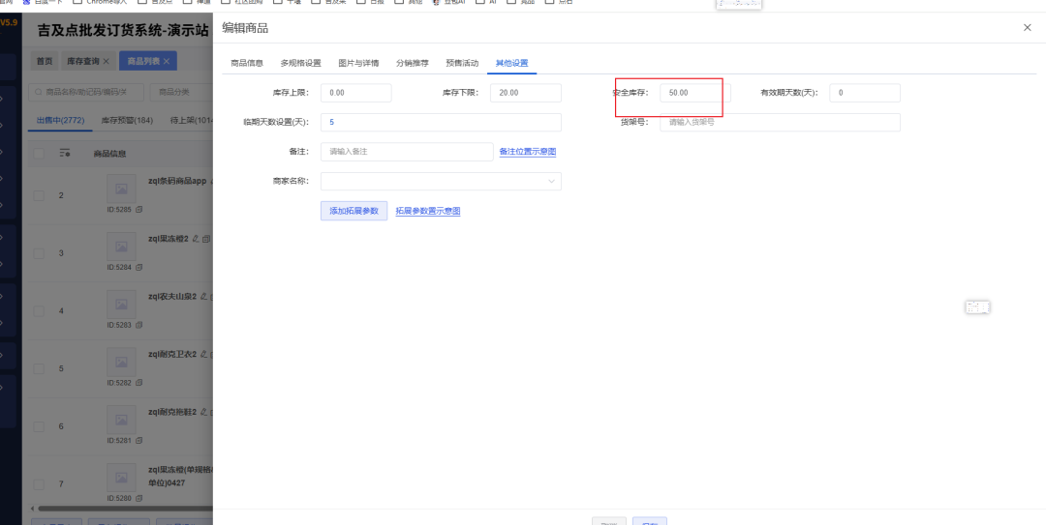This screenshot has height=525, width=1046.
Task: Open the 商品分类 dropdown in background
Action: pos(181,91)
